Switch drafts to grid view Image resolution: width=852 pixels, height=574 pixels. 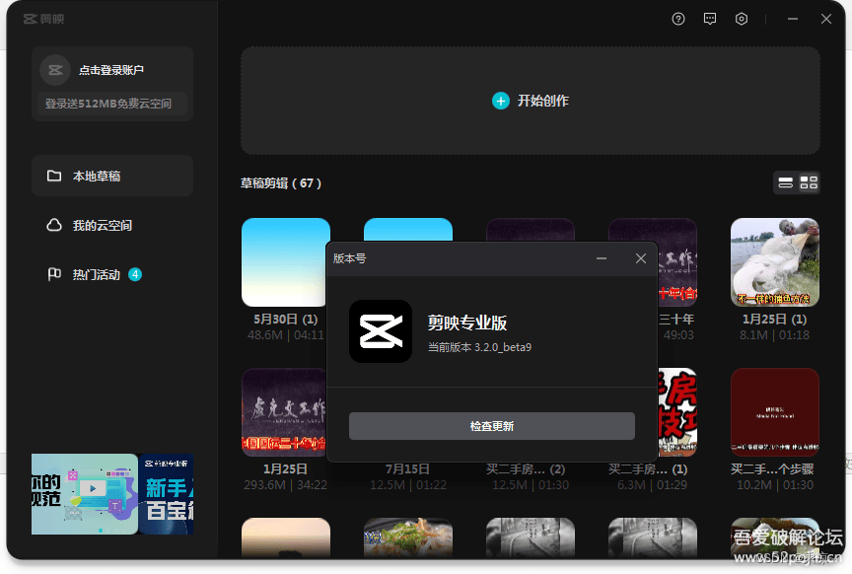tap(809, 182)
